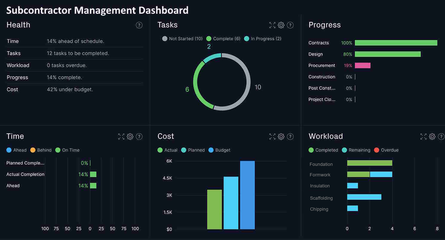The height and width of the screenshot is (240, 445).
Task: Toggle the Not Started legend item
Action: click(x=182, y=39)
